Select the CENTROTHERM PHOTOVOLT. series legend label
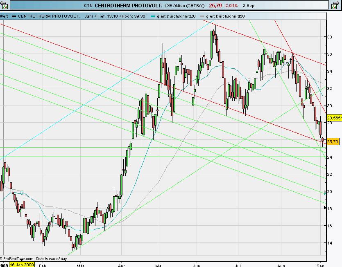Screen dimensions: 342x267 [48, 16]
